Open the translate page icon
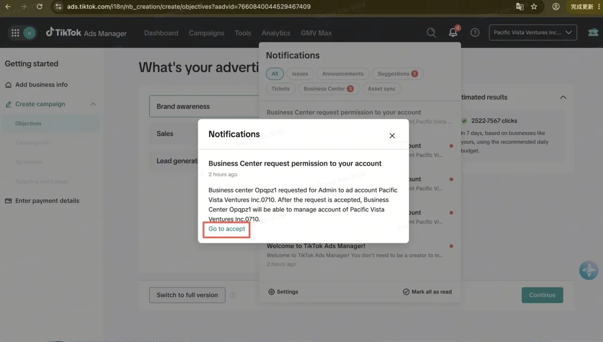This screenshot has width=603, height=342. point(520,7)
